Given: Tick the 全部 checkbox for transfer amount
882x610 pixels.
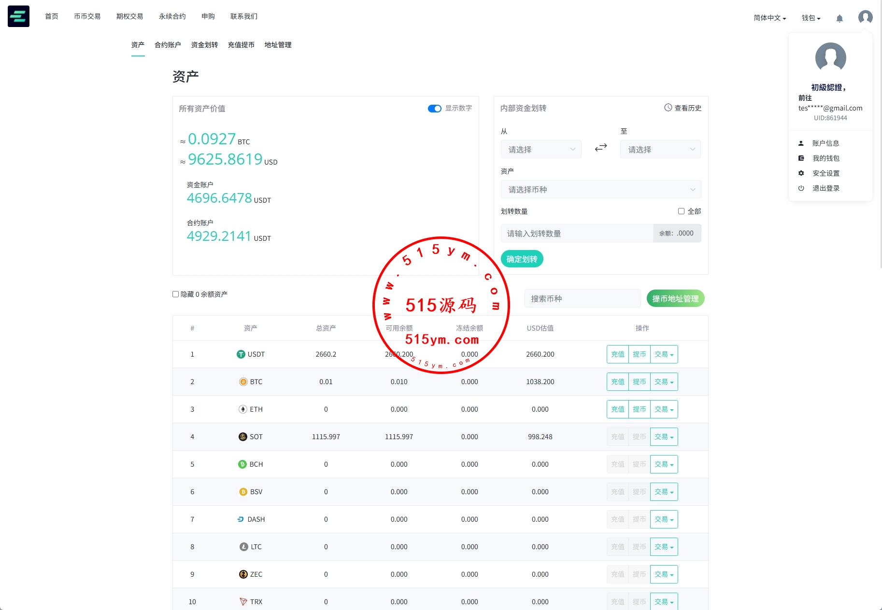Looking at the screenshot, I should (x=681, y=211).
